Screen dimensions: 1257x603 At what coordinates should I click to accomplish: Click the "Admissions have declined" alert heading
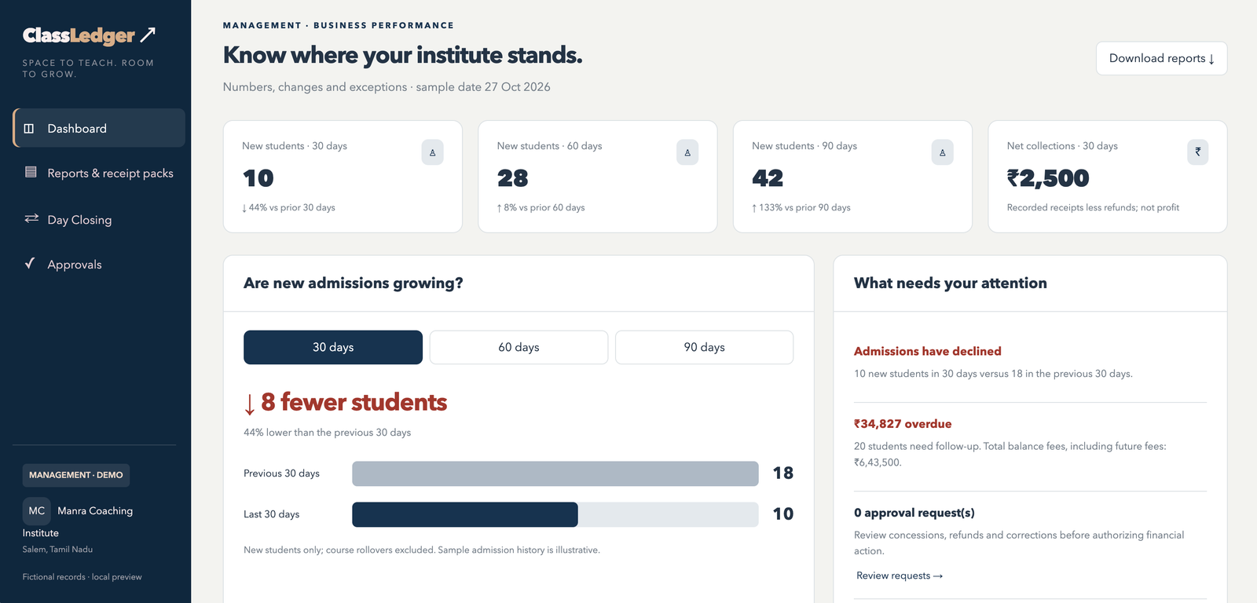coord(928,351)
